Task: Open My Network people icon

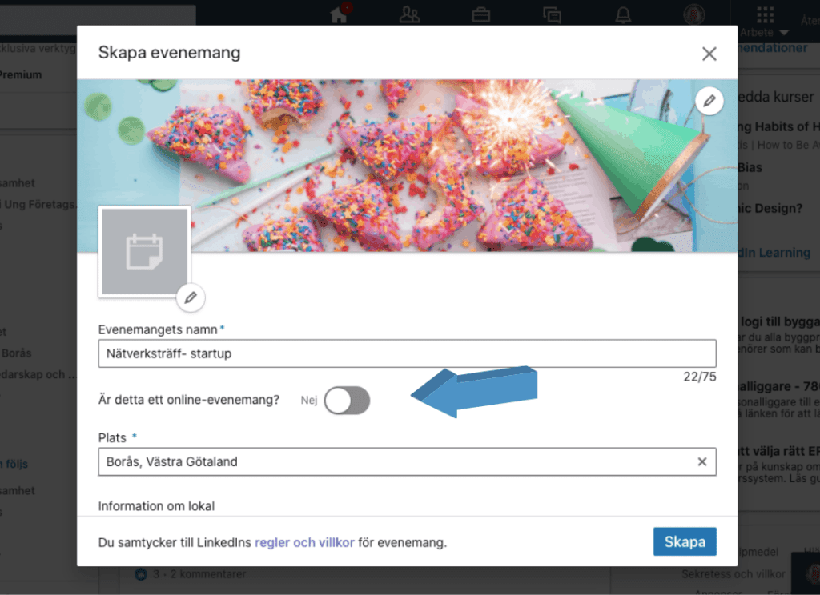Action: [409, 14]
